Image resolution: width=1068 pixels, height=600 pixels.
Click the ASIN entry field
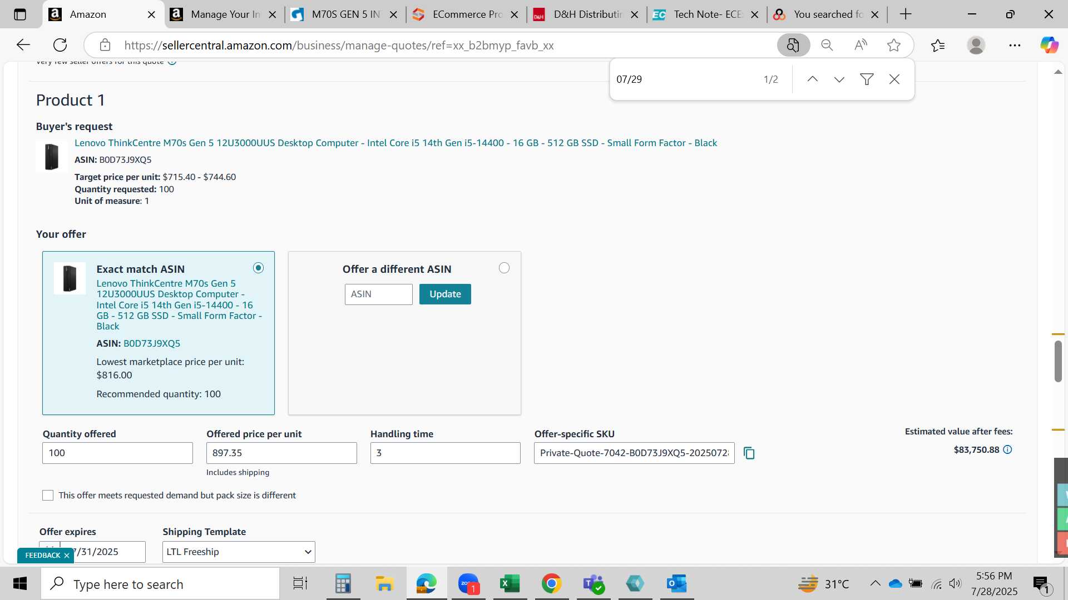379,294
